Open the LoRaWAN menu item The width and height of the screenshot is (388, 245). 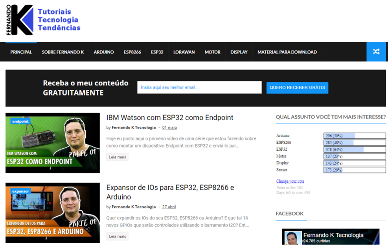pyautogui.click(x=184, y=52)
